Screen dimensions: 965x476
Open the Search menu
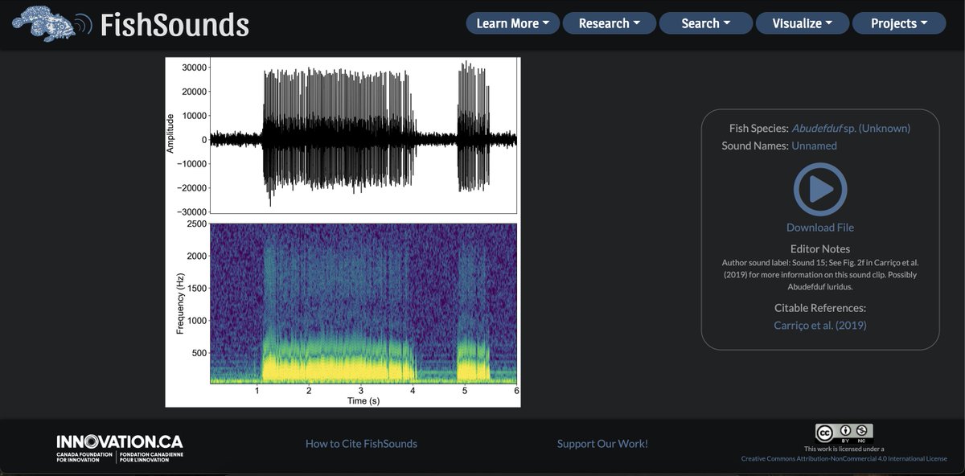[x=705, y=23]
